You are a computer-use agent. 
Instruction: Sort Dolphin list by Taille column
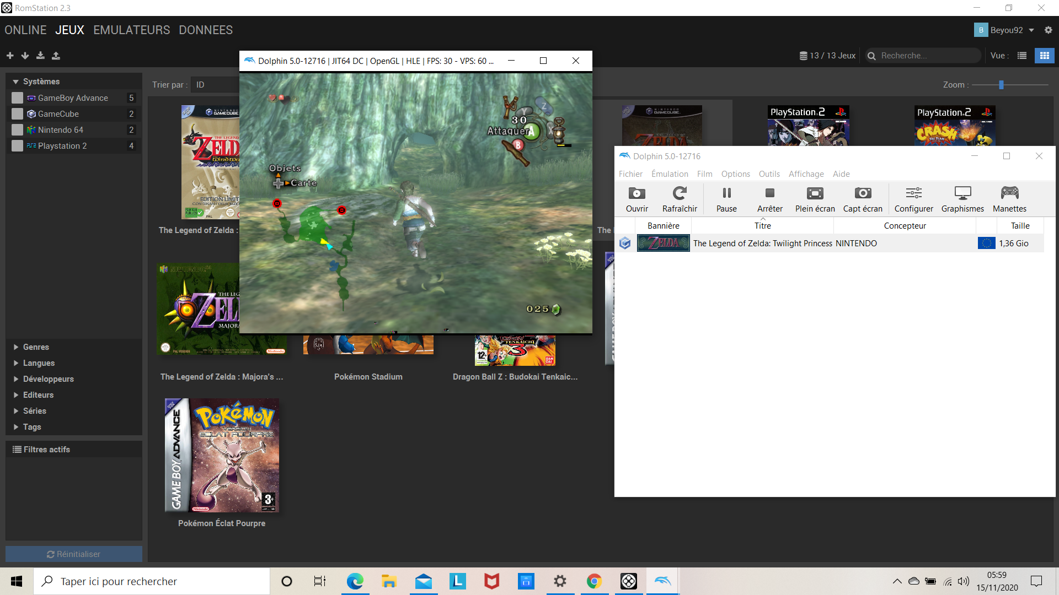[1020, 225]
